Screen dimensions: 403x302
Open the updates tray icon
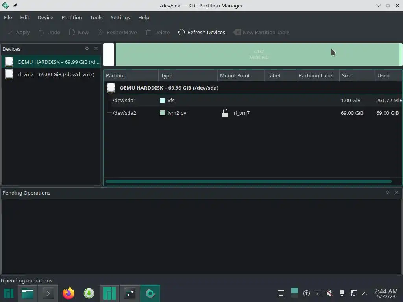(306, 293)
